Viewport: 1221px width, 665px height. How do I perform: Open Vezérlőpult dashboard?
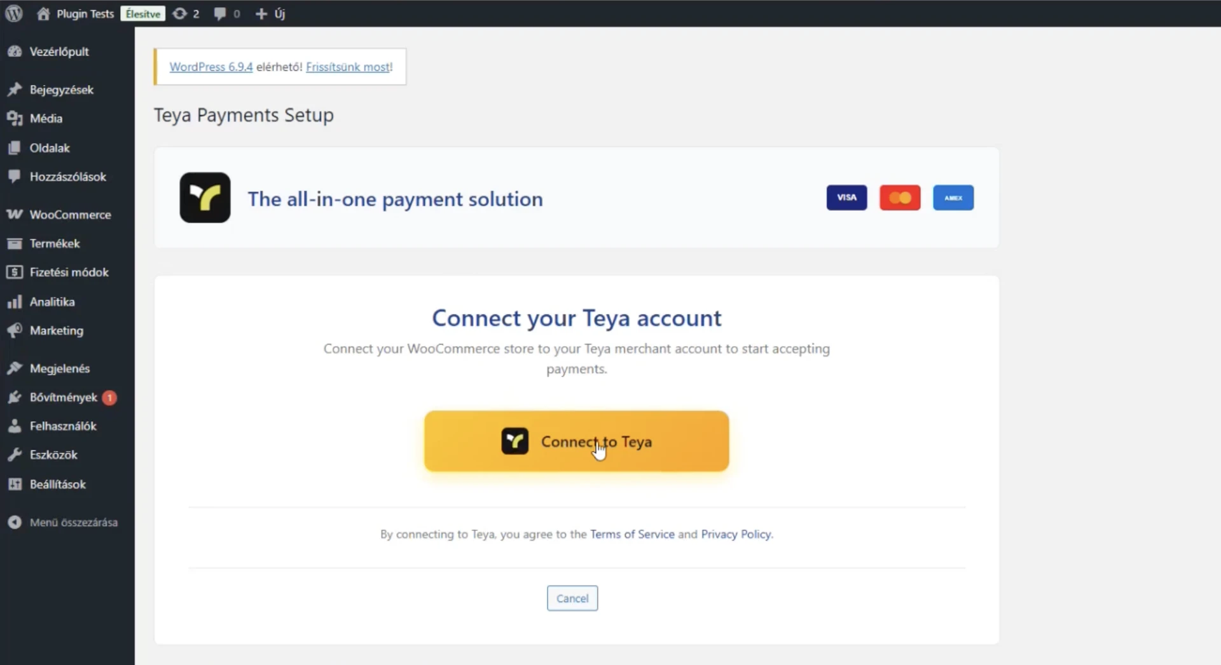click(59, 51)
